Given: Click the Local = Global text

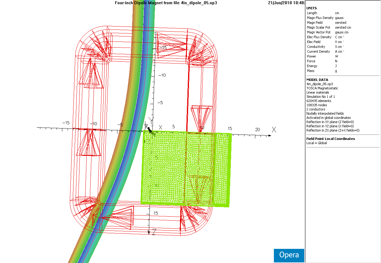Looking at the screenshot, I should coord(316,143).
